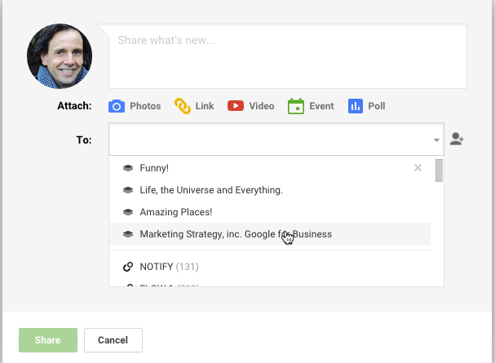Click the Share what's new text box
The height and width of the screenshot is (363, 495).
click(288, 56)
